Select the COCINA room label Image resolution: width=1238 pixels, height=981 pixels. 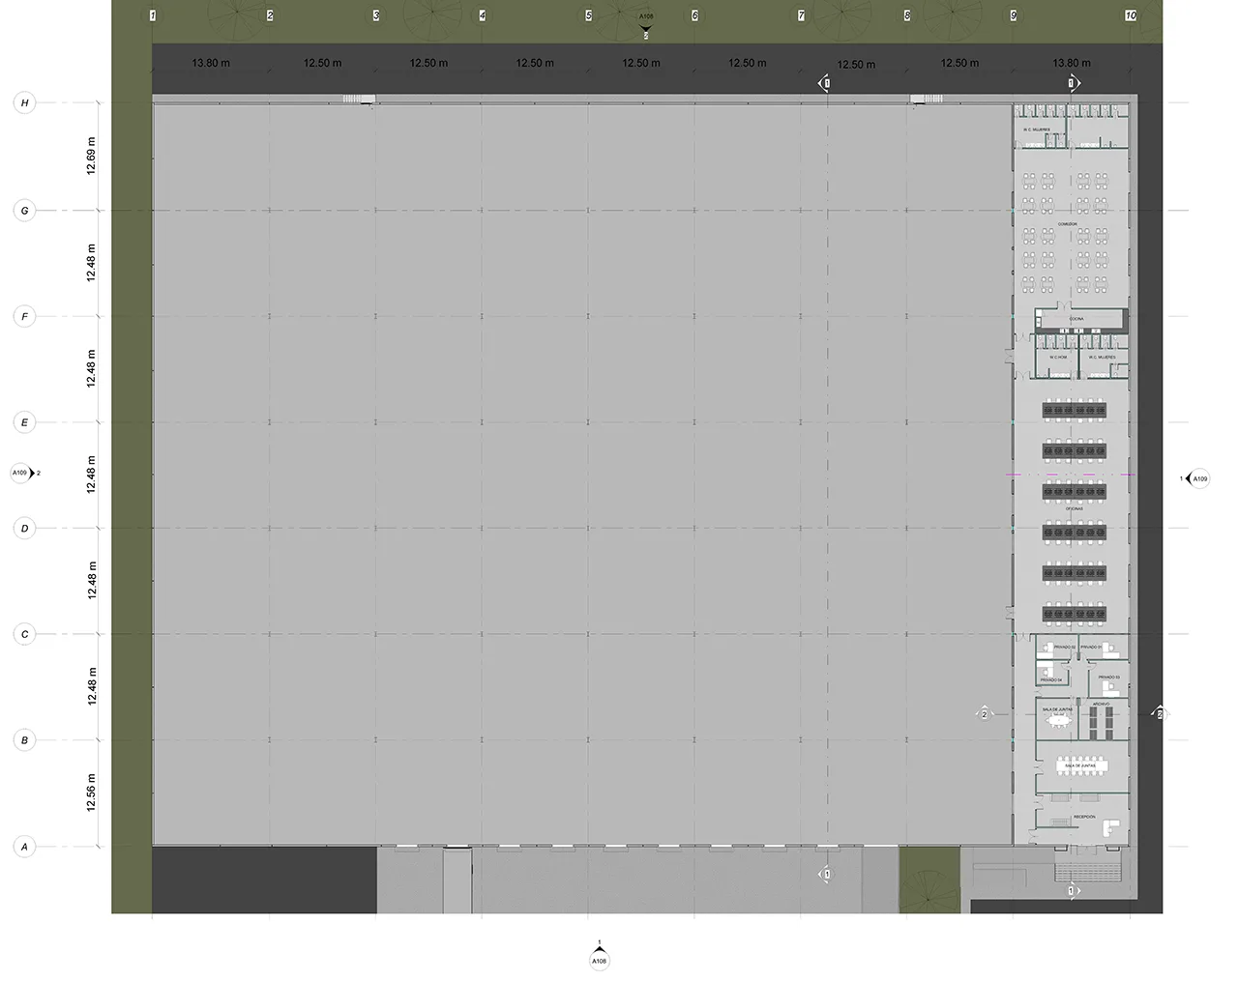[x=1076, y=319]
